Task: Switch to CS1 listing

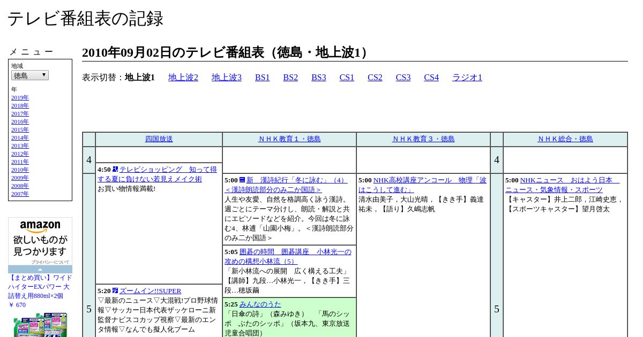Action: [347, 78]
